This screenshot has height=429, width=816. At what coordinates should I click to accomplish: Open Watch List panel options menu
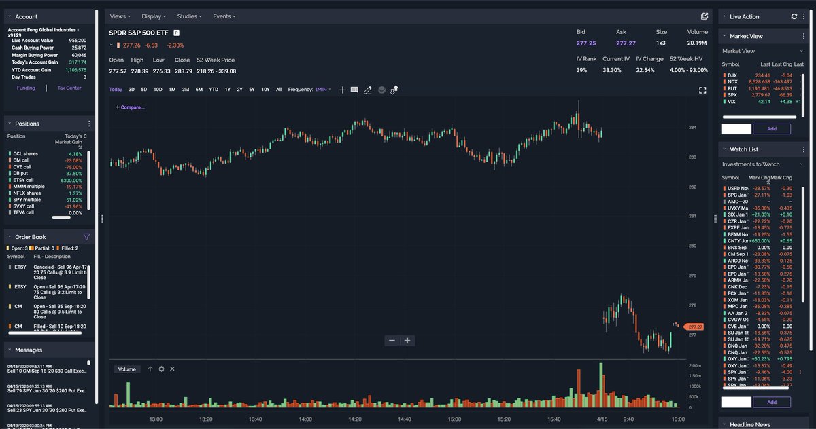[804, 149]
